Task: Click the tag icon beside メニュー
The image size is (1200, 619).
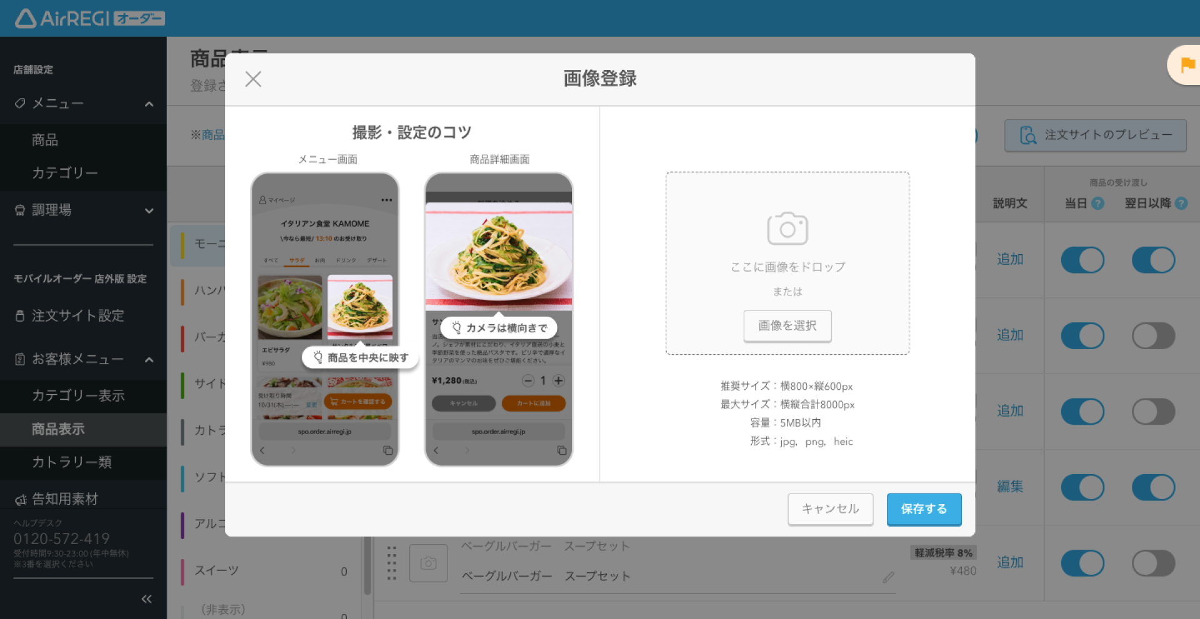Action: (20, 103)
